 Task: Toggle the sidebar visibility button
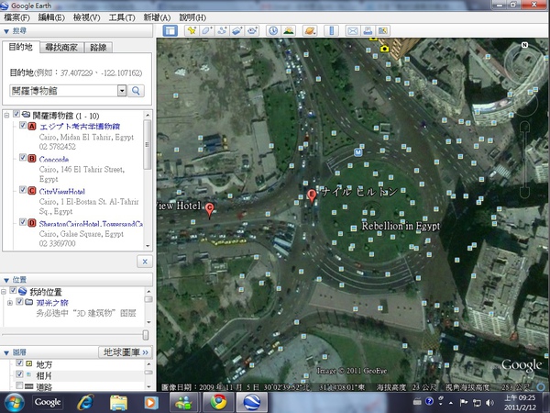click(x=170, y=31)
